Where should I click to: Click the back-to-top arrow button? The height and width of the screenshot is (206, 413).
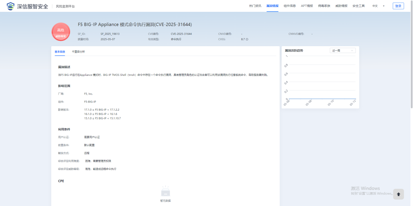[x=398, y=194]
